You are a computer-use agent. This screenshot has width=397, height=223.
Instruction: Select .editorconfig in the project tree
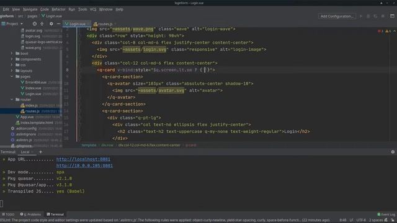pyautogui.click(x=26, y=128)
